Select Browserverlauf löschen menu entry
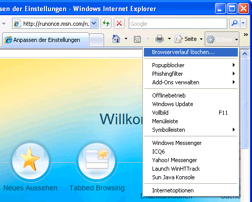Viewport: 252px width, 202px height. (x=191, y=52)
